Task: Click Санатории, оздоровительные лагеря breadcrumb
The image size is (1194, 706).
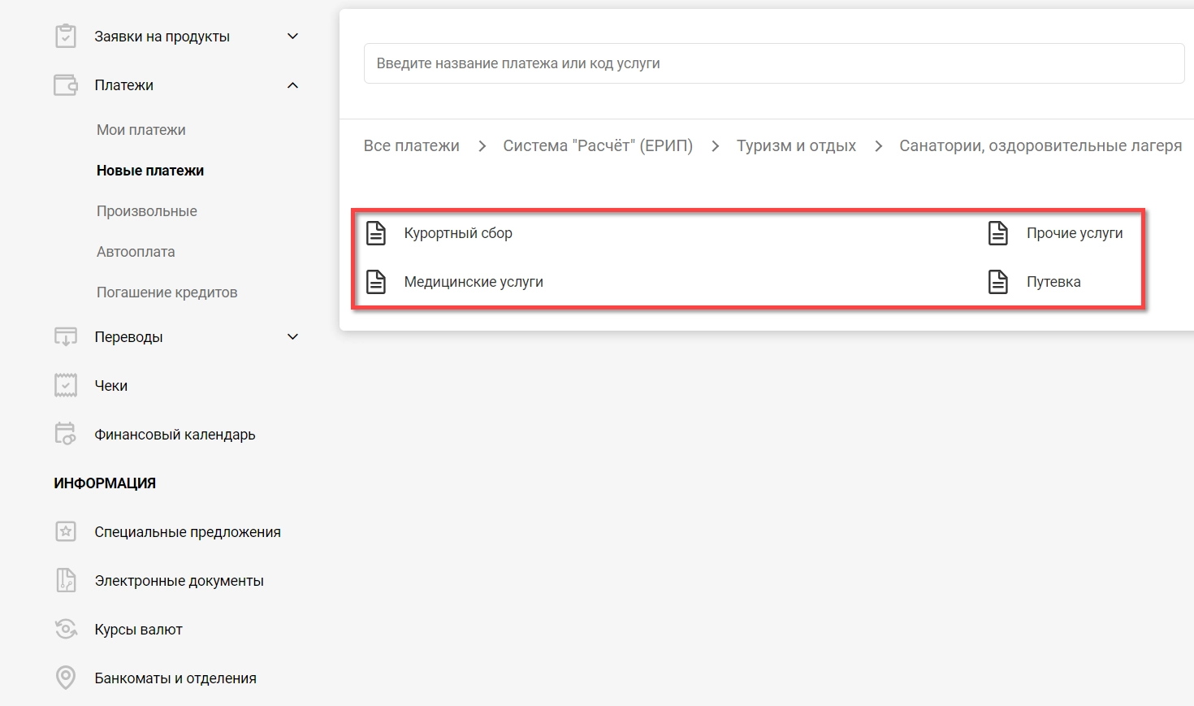Action: pos(1040,146)
